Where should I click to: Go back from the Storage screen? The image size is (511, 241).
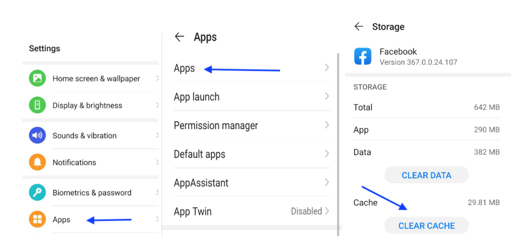[x=358, y=26]
